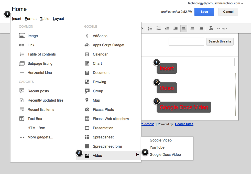Click the Apps Script Gadget icon

click(x=87, y=45)
